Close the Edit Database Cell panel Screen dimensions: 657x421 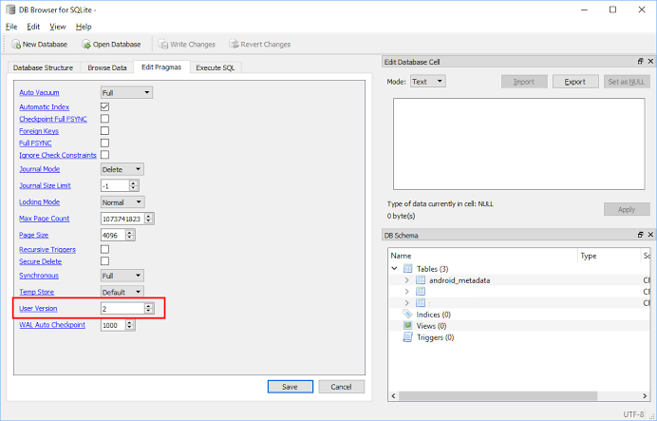[x=650, y=61]
